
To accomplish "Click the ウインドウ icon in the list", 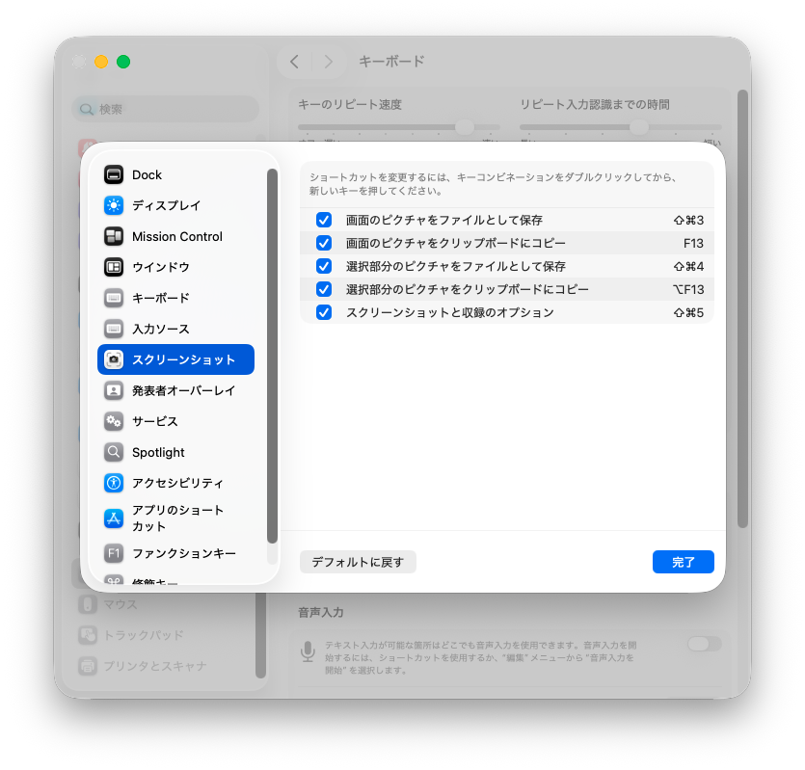I will (114, 267).
